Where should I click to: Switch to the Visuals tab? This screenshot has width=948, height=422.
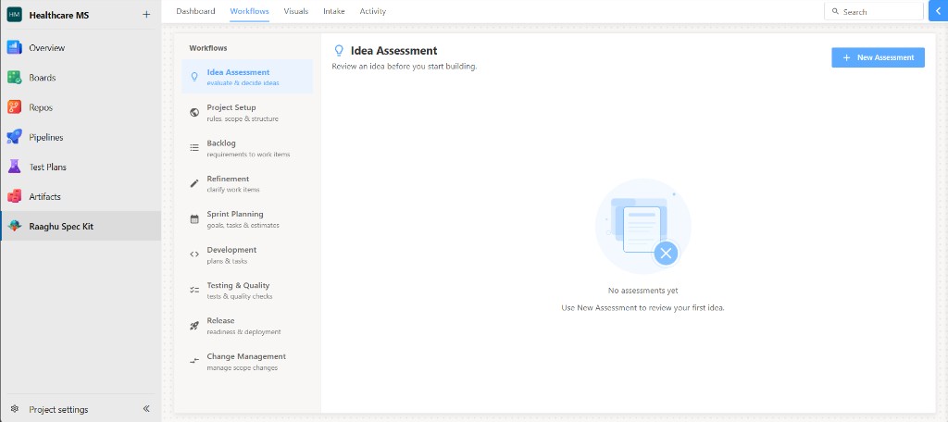[295, 11]
